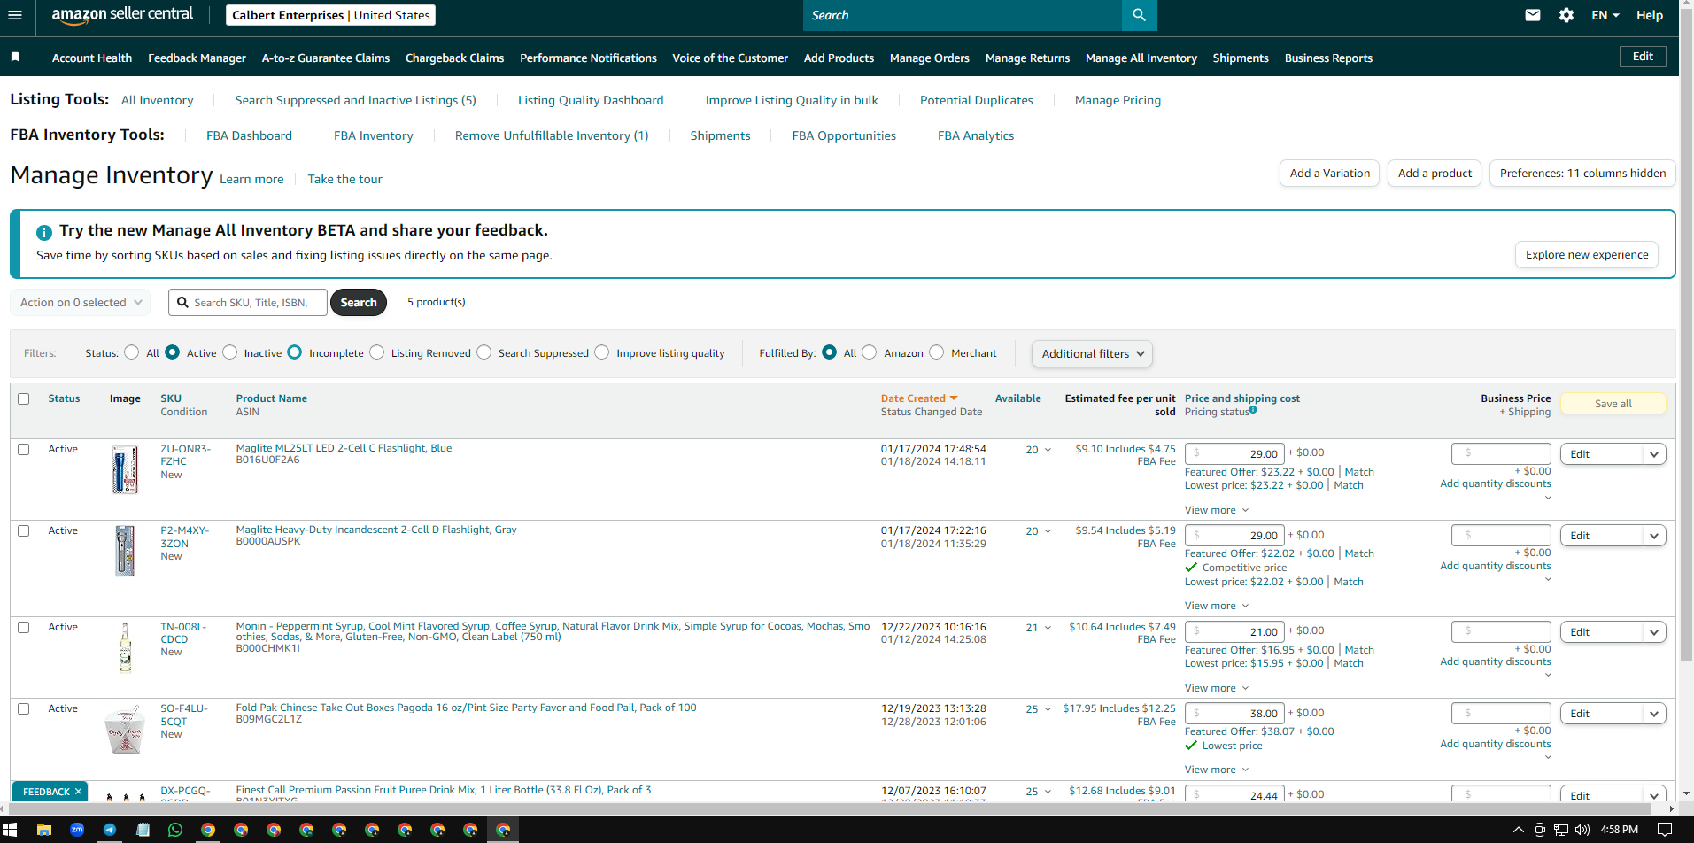
Task: Open Manage Orders in the top menu
Action: tap(929, 58)
